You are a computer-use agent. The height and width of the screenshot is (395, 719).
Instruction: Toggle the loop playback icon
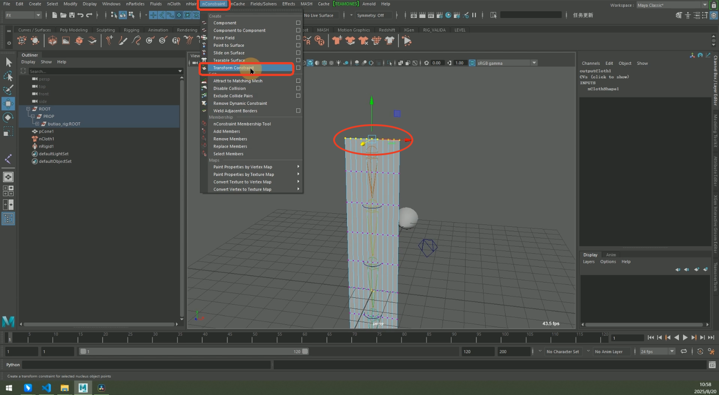(683, 351)
